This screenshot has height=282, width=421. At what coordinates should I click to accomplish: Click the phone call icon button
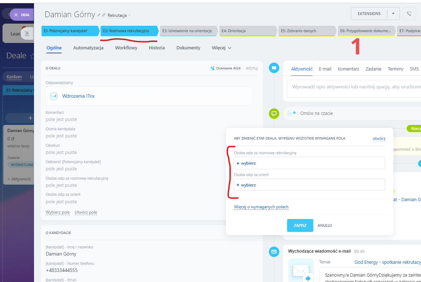pos(409,14)
